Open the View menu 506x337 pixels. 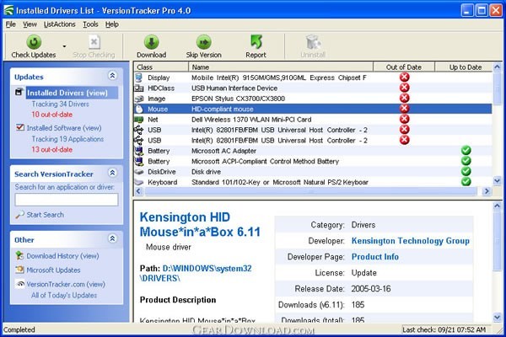pyautogui.click(x=30, y=24)
